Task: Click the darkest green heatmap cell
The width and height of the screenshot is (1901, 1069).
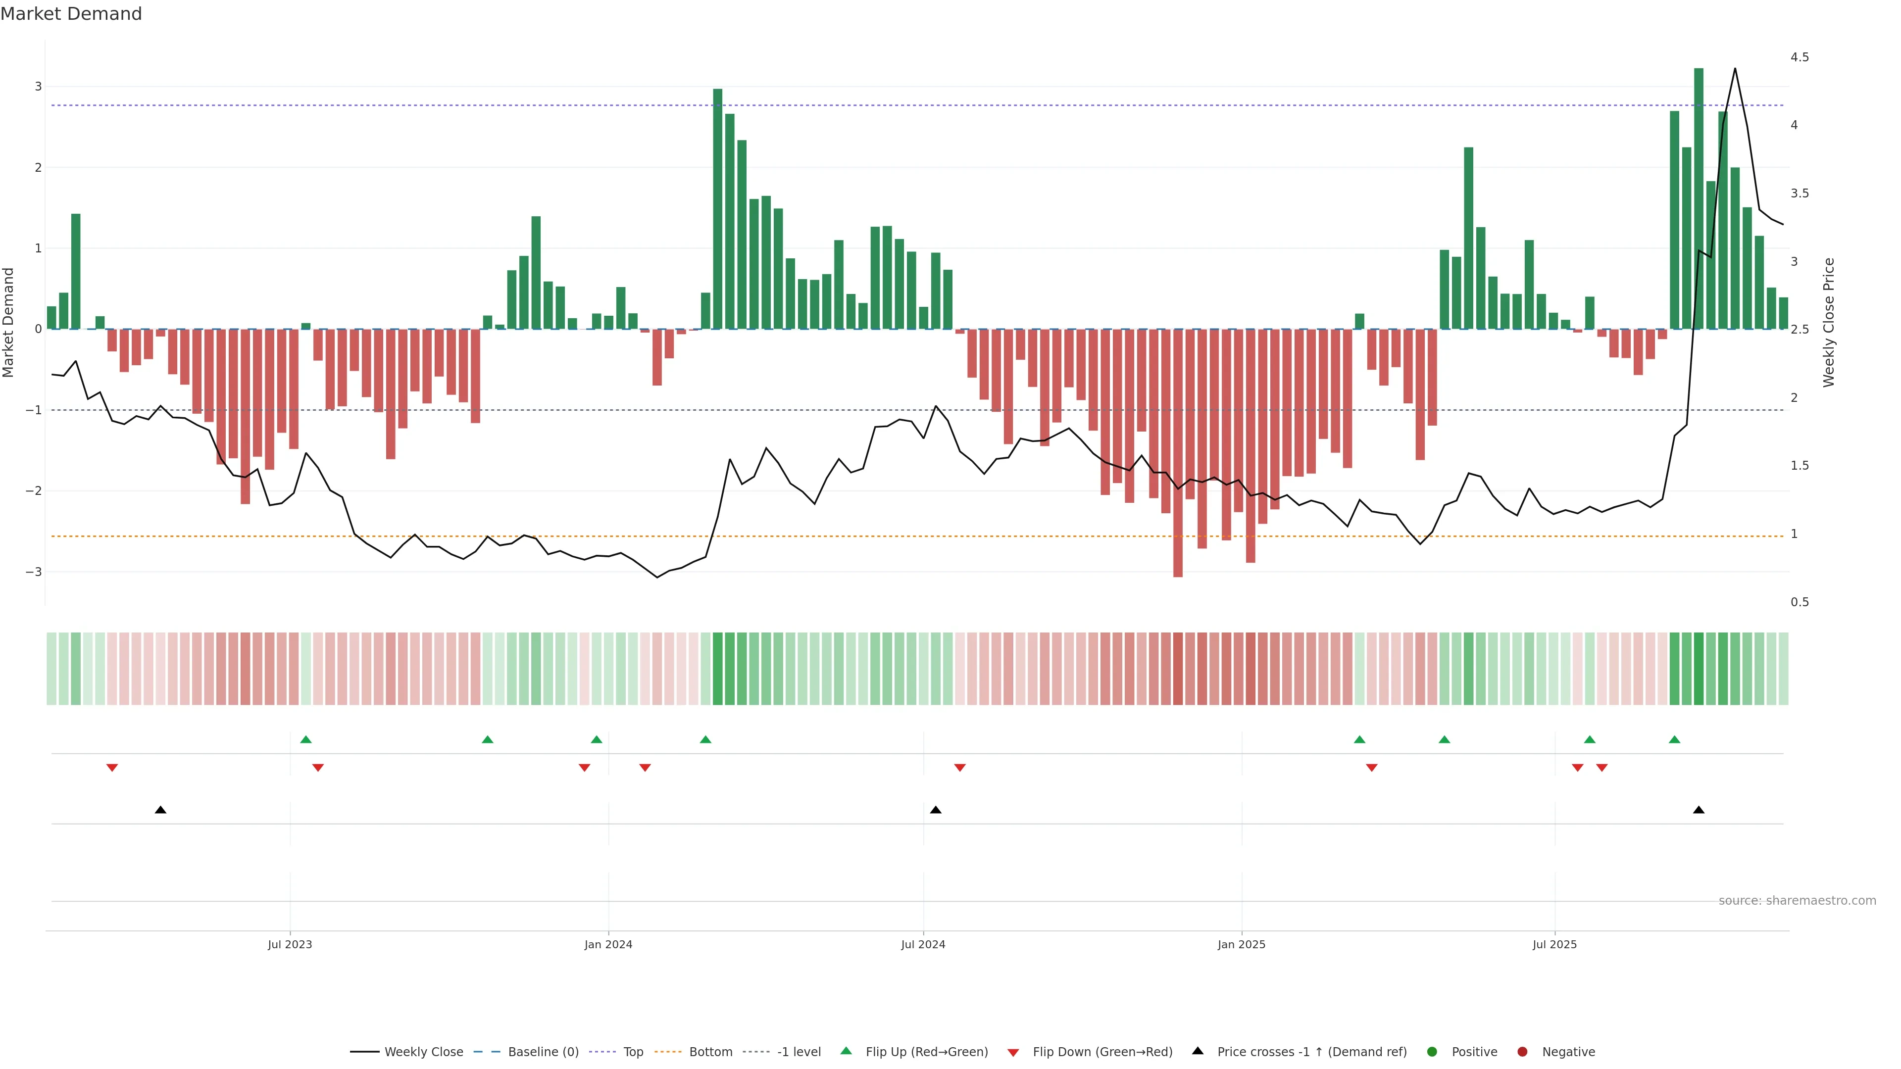Action: (1699, 669)
